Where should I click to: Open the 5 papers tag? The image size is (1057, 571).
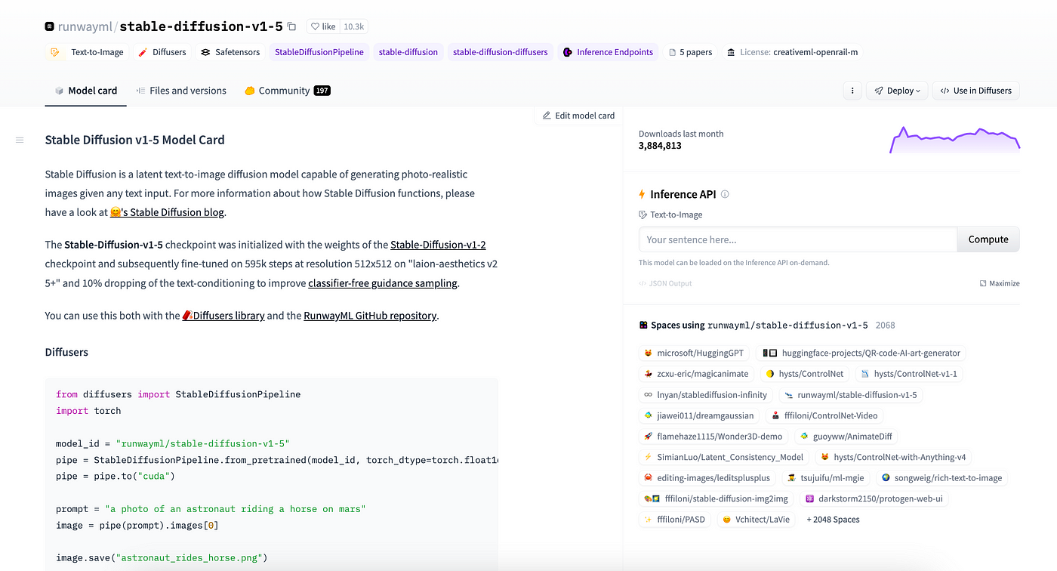(x=691, y=52)
